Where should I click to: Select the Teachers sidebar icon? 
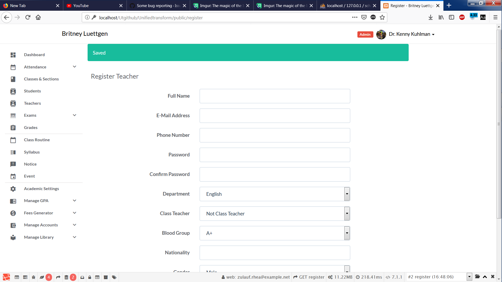pyautogui.click(x=13, y=103)
